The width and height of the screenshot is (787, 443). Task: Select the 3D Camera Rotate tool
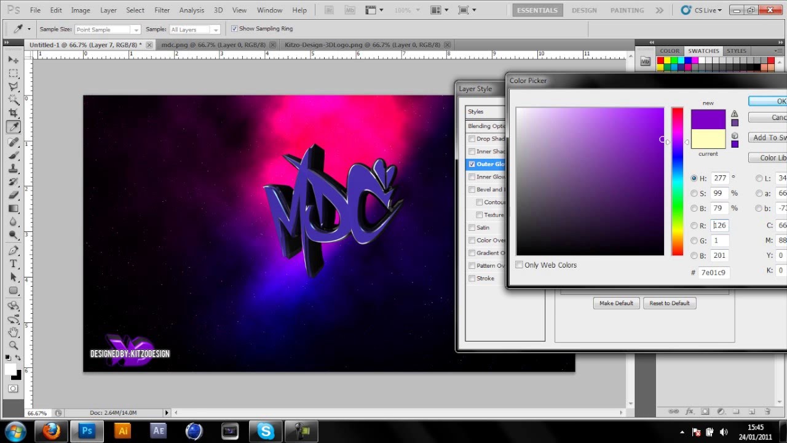click(x=14, y=319)
